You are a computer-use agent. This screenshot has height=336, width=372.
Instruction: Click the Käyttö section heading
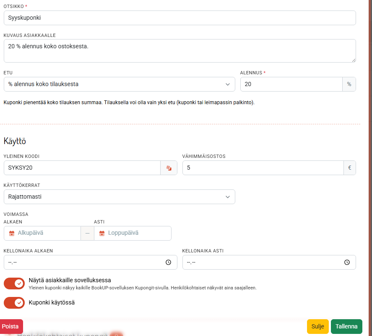[15, 141]
